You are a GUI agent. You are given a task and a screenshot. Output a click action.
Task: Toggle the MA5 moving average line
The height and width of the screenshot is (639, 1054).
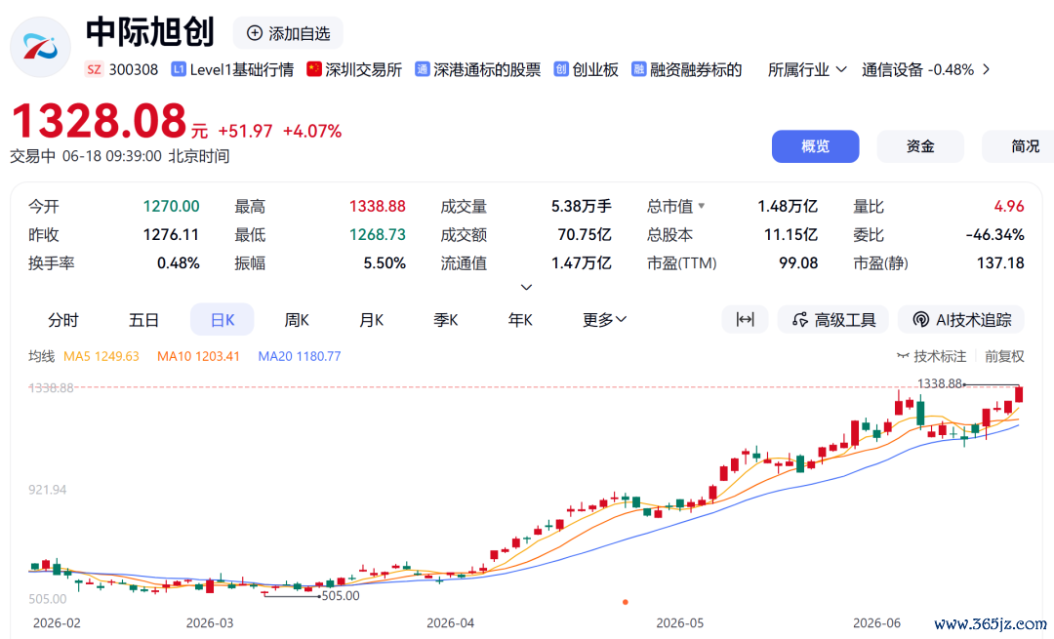pos(101,356)
